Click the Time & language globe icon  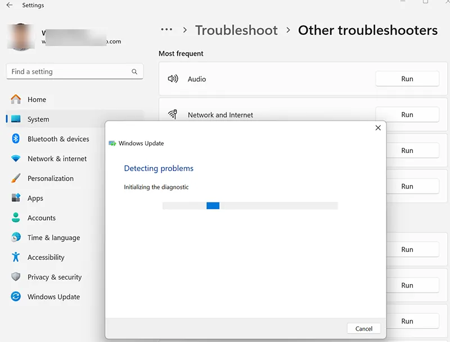(16, 237)
